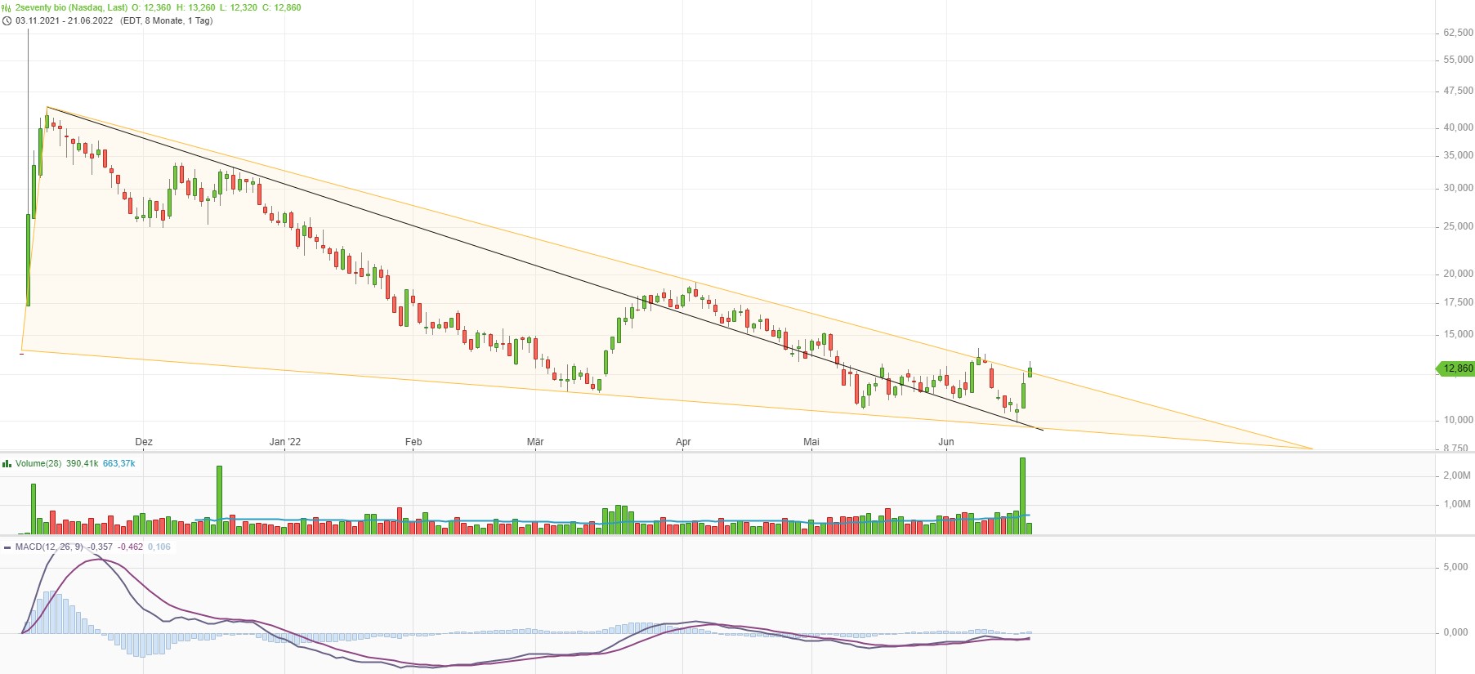Click the 5,000 MACD axis label
Viewport: 1475px width, 674px height.
click(1455, 567)
